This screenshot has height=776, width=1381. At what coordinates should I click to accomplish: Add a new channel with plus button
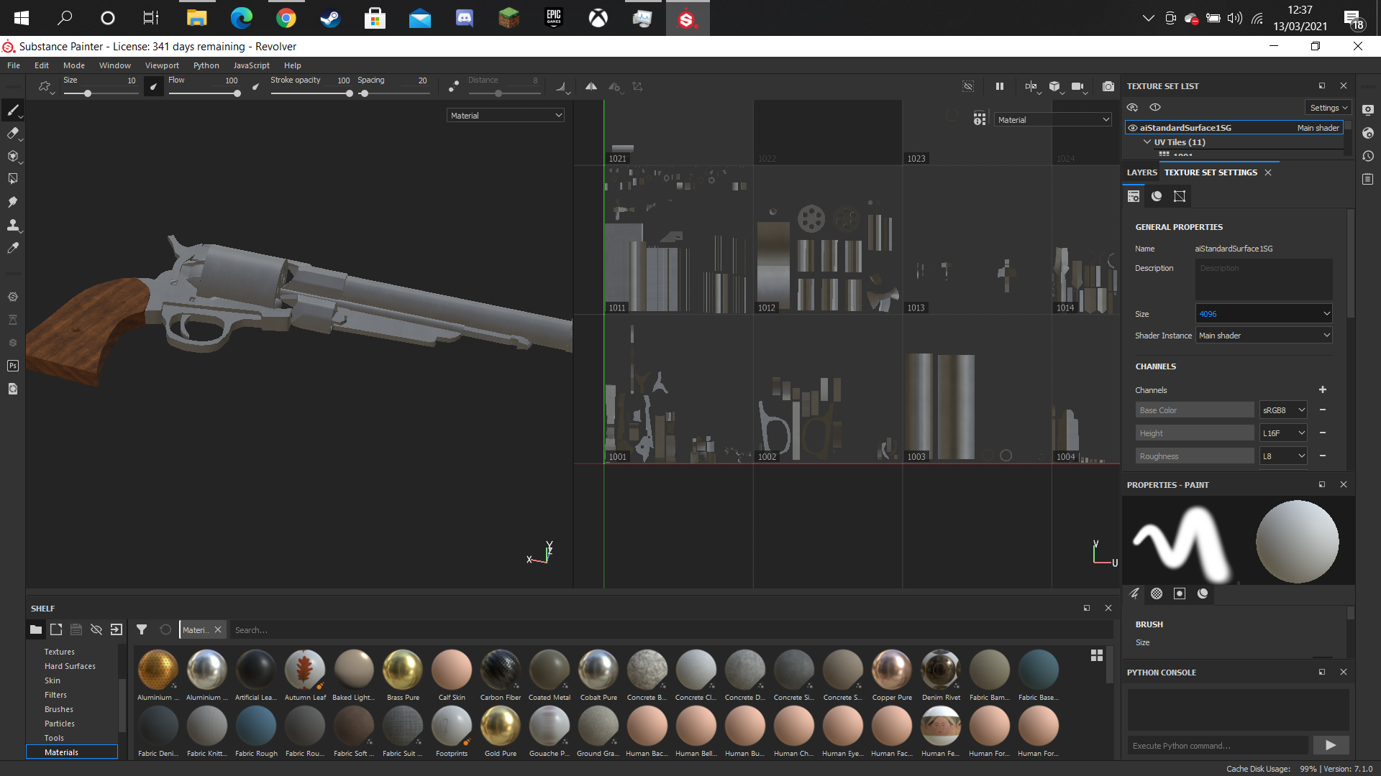point(1323,390)
